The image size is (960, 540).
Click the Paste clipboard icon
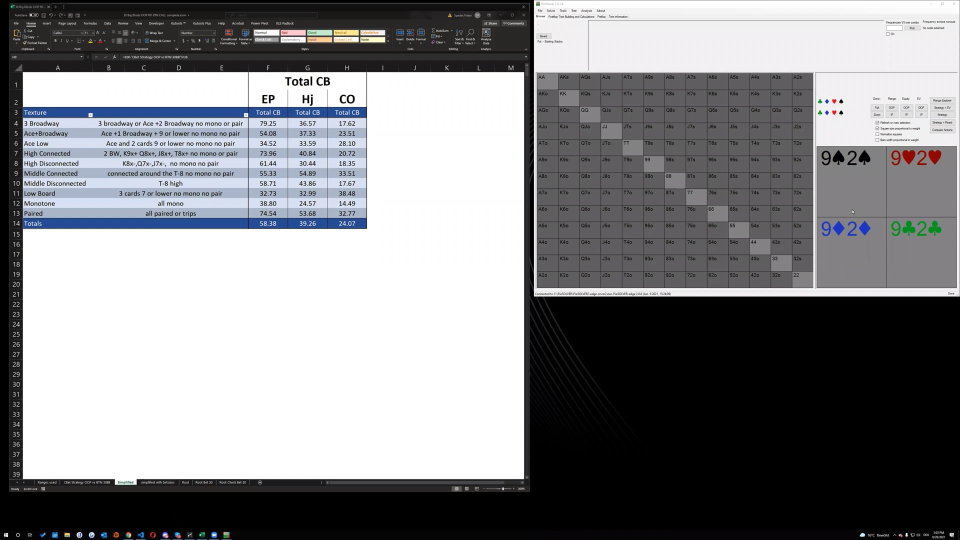click(16, 33)
